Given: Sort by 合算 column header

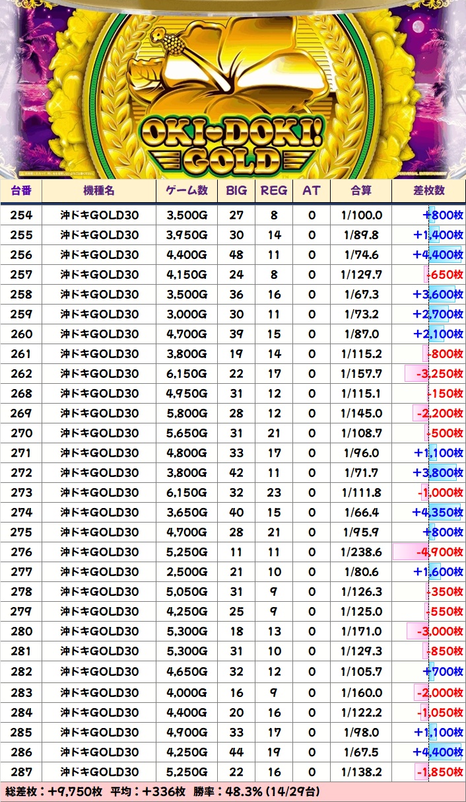Looking at the screenshot, I should coord(361,191).
